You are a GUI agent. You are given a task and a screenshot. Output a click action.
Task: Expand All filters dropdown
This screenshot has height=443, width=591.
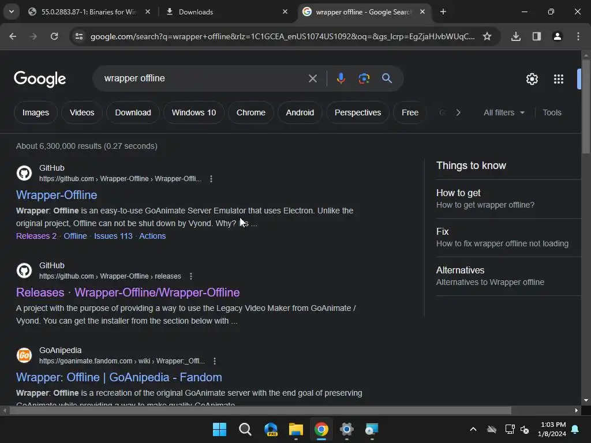coord(504,112)
